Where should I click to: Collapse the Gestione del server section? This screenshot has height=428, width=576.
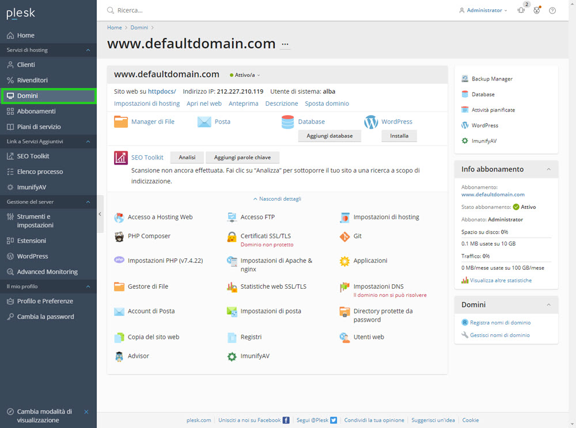88,202
